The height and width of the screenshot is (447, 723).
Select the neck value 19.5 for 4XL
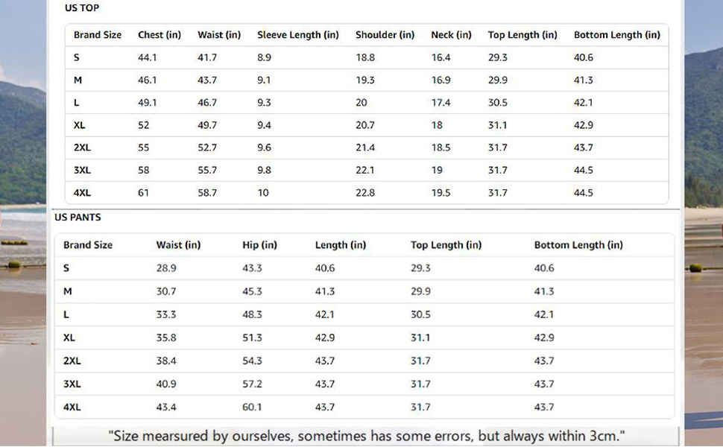pos(441,193)
